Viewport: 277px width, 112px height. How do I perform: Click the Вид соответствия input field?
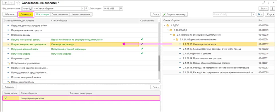point(51,8)
